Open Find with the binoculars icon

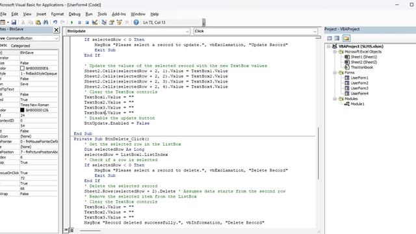(45, 23)
